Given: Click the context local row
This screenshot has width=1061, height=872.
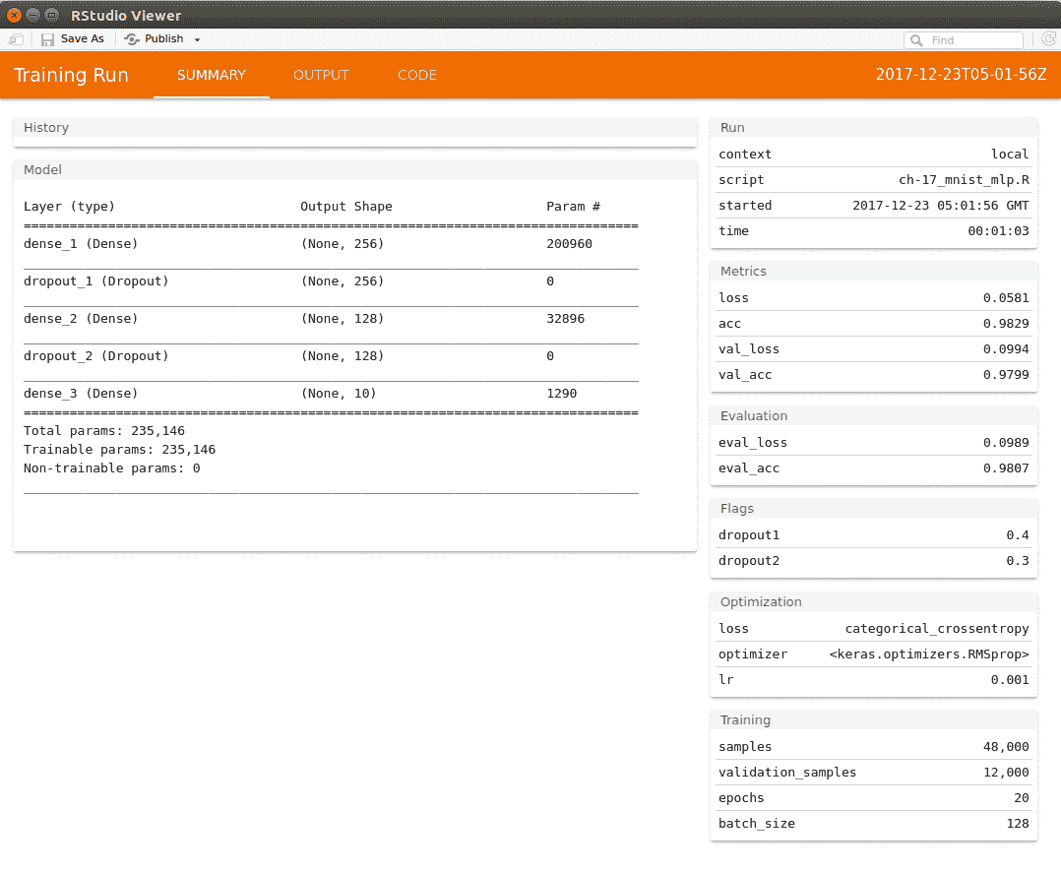Looking at the screenshot, I should tap(874, 155).
